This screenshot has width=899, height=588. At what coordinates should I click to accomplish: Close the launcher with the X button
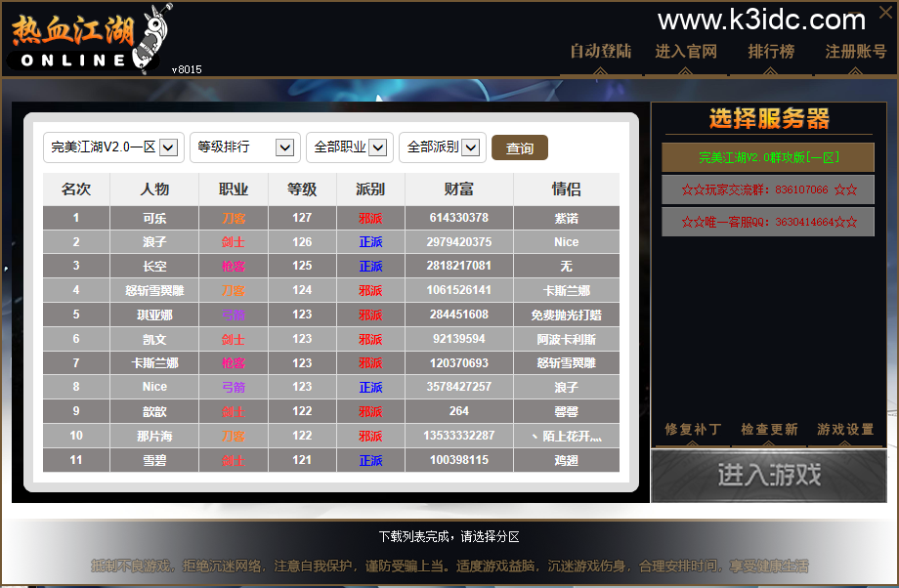[884, 13]
